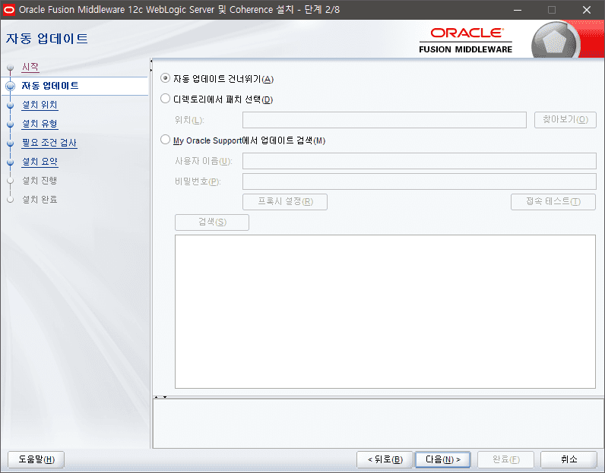Viewport: 605px width, 473px height.
Task: Click the message pane below the results
Action: click(379, 424)
